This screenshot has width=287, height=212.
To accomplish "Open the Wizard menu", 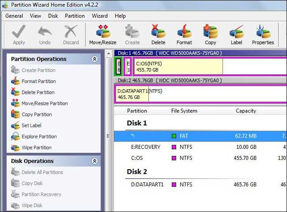I will pos(100,16).
